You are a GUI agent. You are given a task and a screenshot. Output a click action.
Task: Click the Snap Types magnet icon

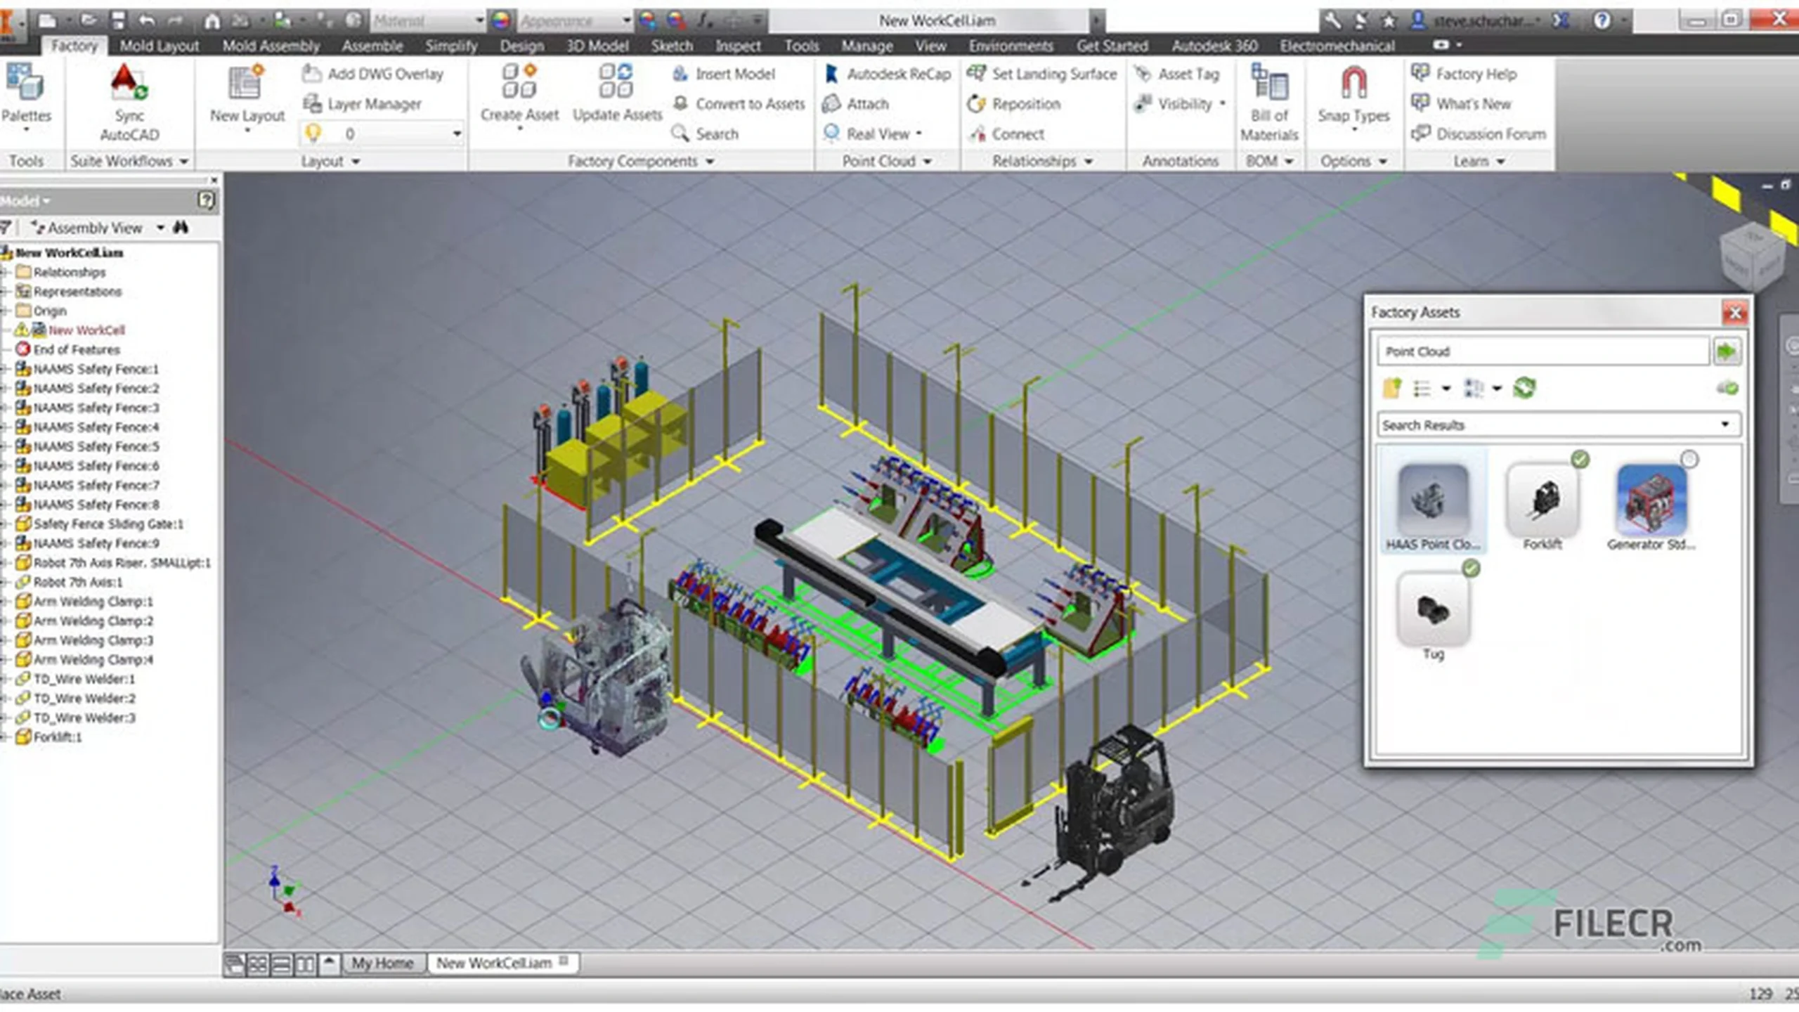click(x=1353, y=83)
